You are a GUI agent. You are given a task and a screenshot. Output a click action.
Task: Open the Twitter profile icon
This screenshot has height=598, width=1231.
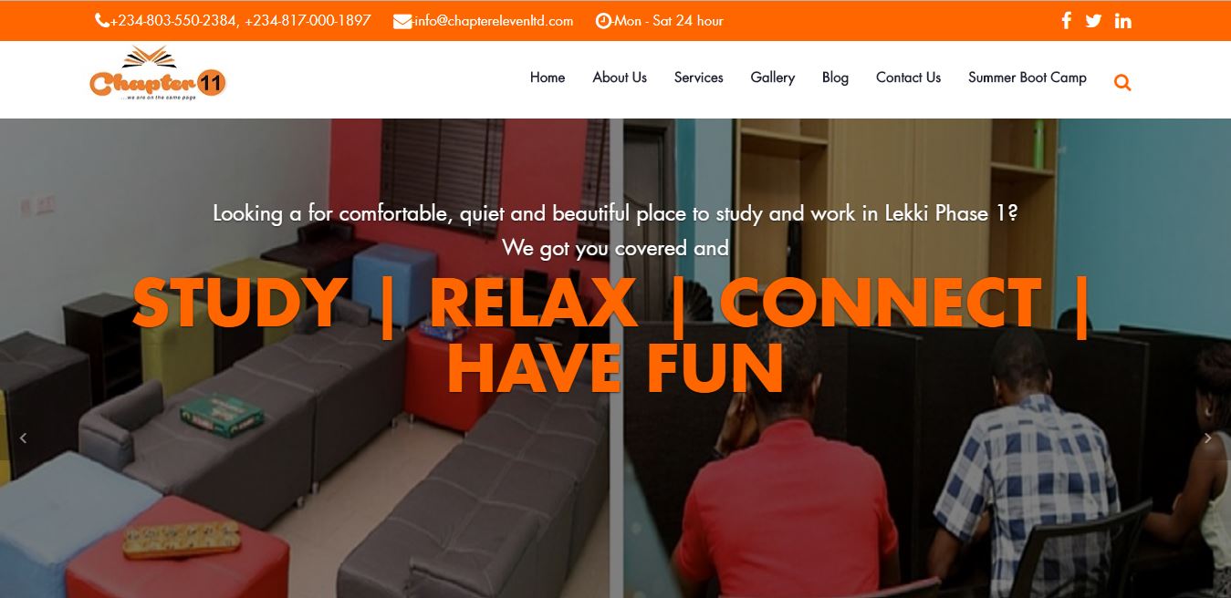click(1093, 21)
